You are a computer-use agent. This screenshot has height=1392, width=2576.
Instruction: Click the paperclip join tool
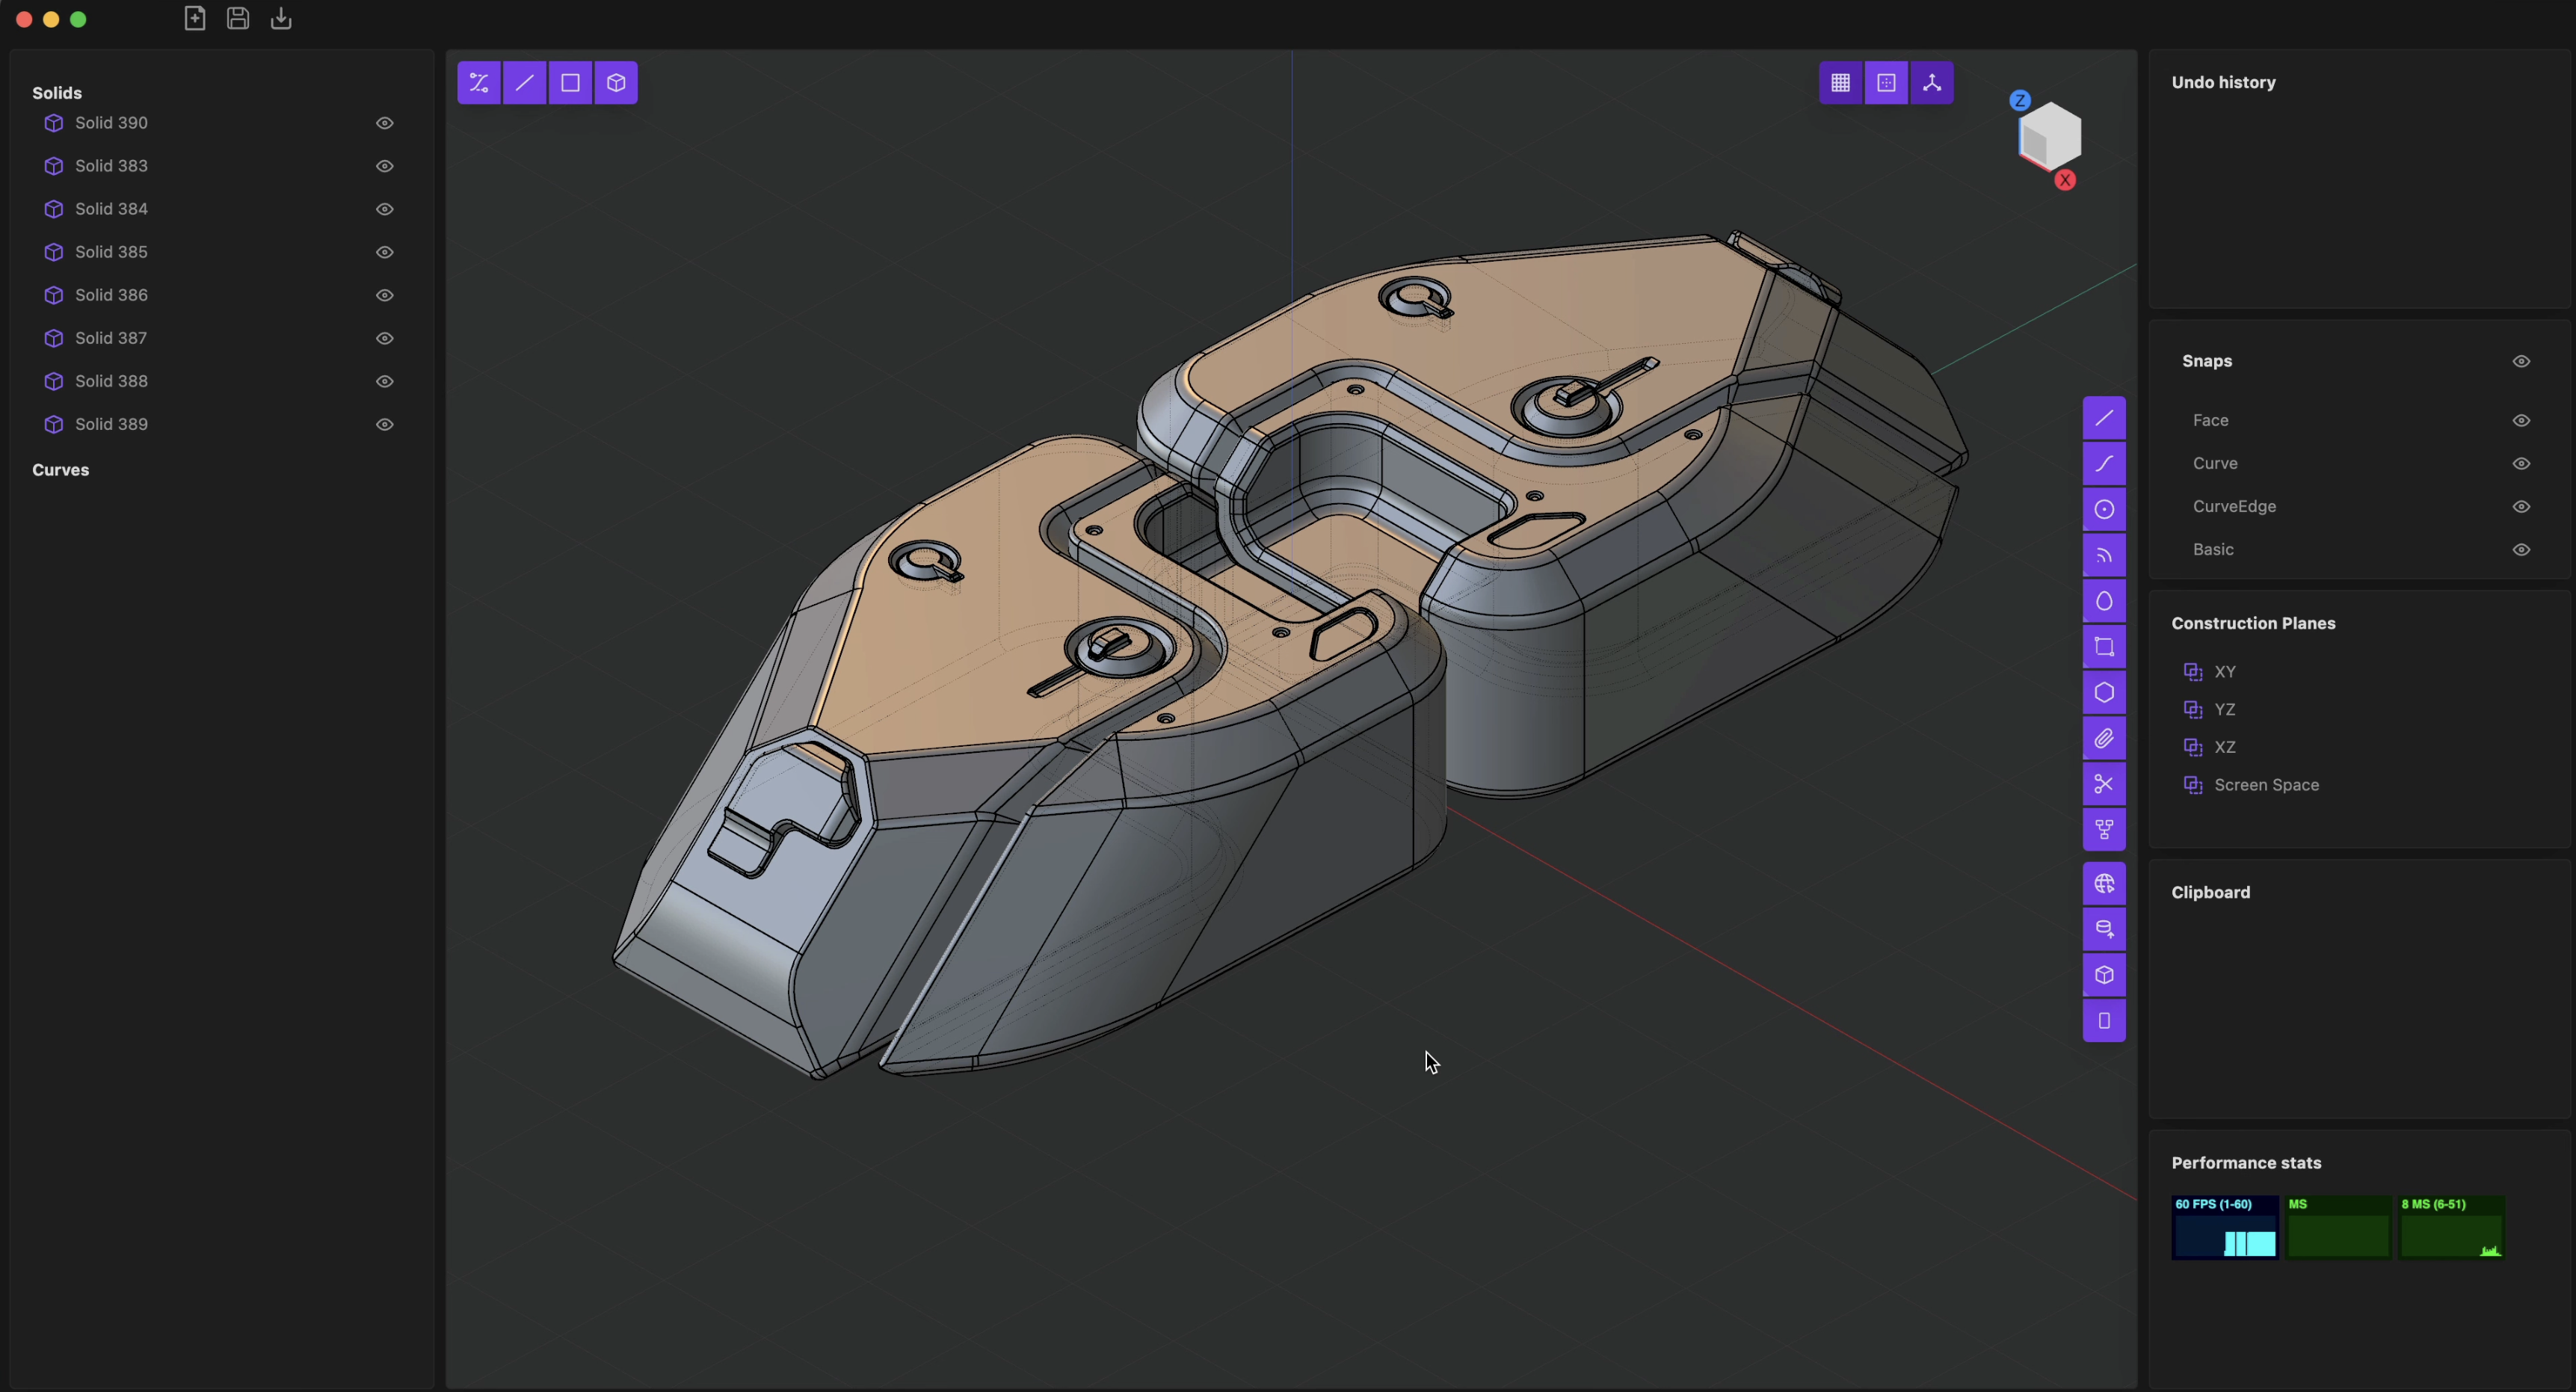click(x=2104, y=739)
